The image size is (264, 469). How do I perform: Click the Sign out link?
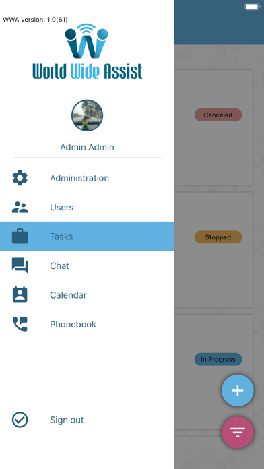pos(67,420)
